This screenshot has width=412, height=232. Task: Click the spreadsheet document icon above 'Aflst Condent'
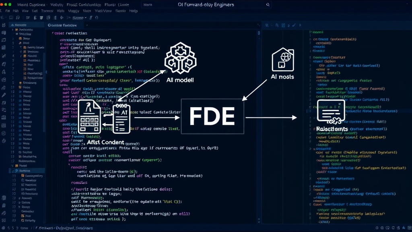89,116
